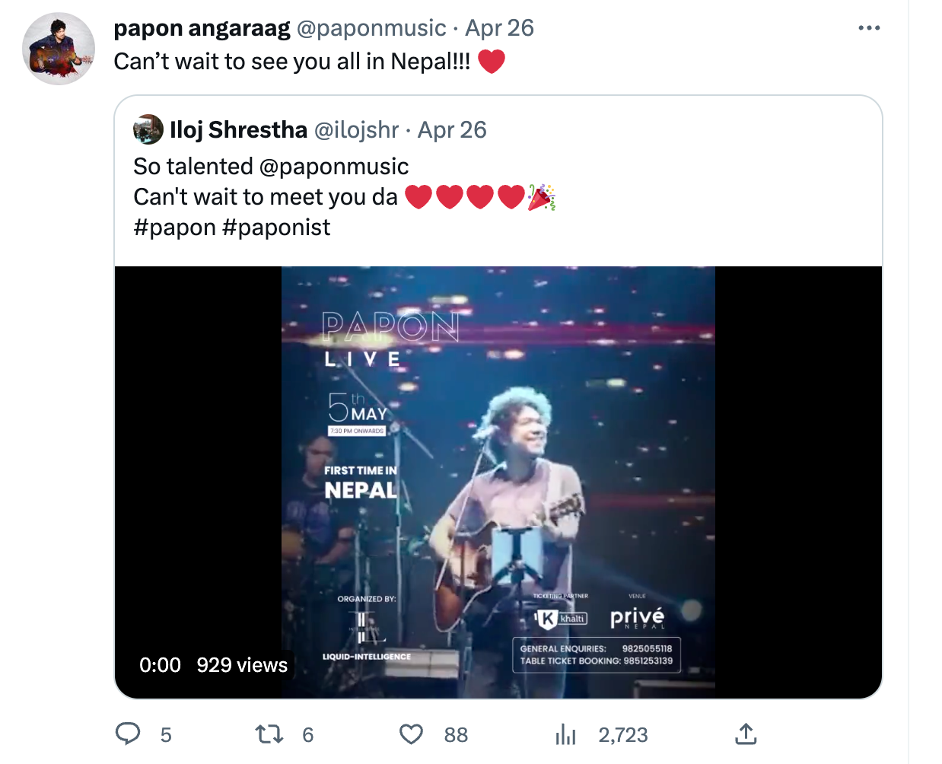This screenshot has width=942, height=764.
Task: Open Iloj Shrestha's small avatar
Action: tap(148, 129)
